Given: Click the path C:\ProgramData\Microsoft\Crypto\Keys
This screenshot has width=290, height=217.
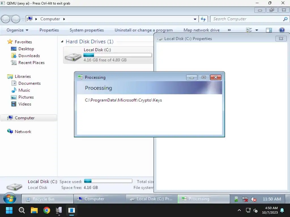Looking at the screenshot, I should [123, 100].
